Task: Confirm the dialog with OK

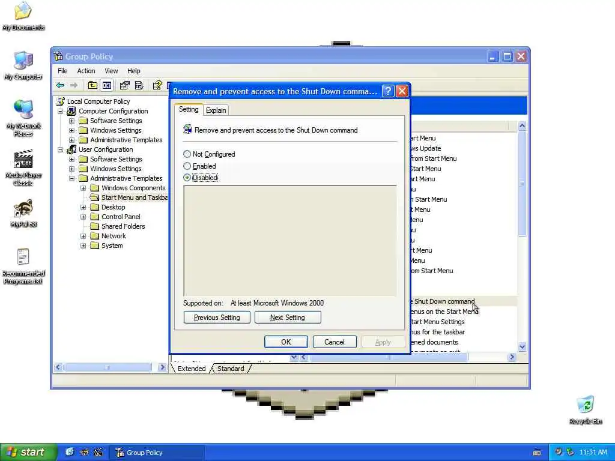Action: tap(286, 342)
